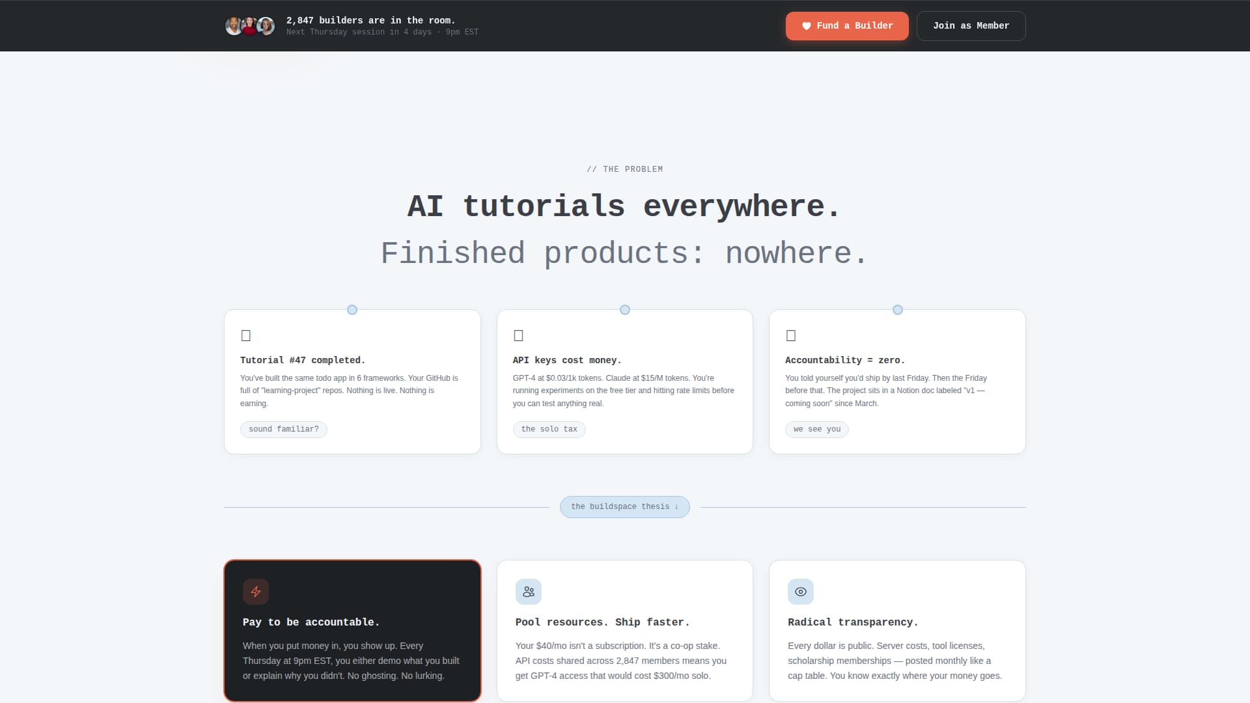Click the icon above Tutorial #47 completed
Screen dimensions: 1250x703
click(246, 335)
